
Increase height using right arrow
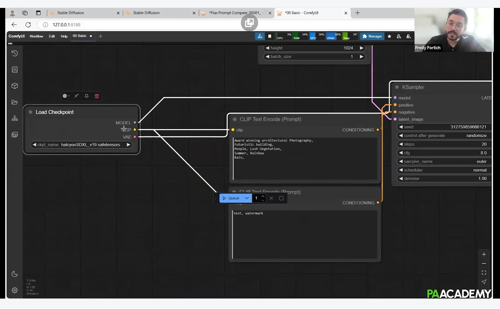click(361, 48)
